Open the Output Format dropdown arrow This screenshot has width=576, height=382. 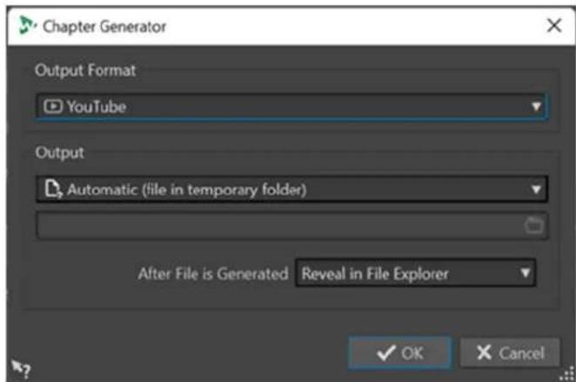coord(536,106)
